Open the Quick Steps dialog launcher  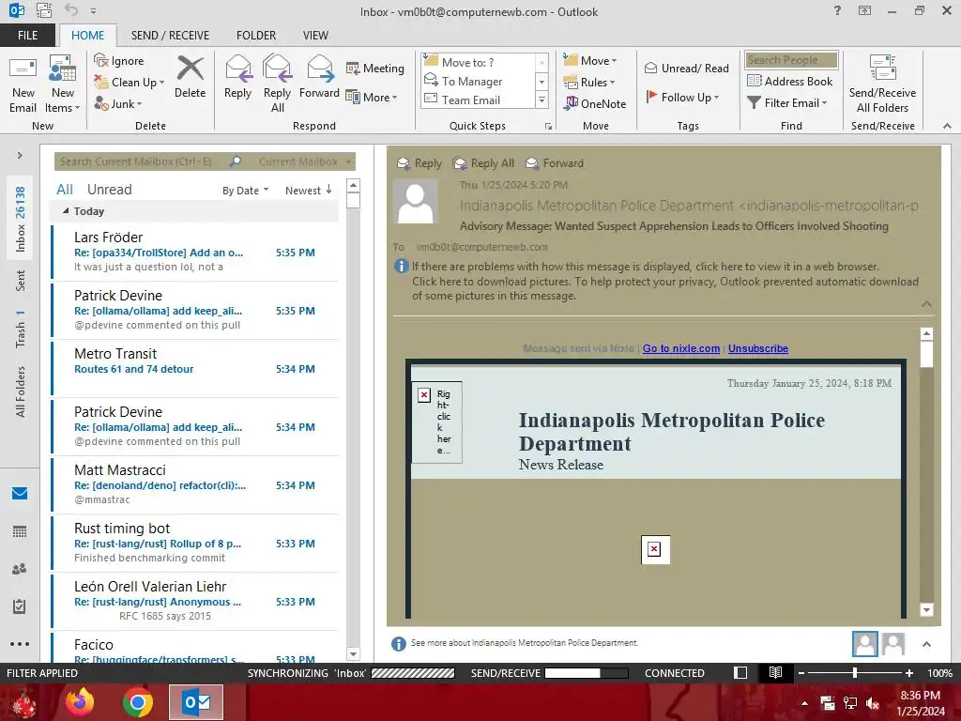(548, 127)
